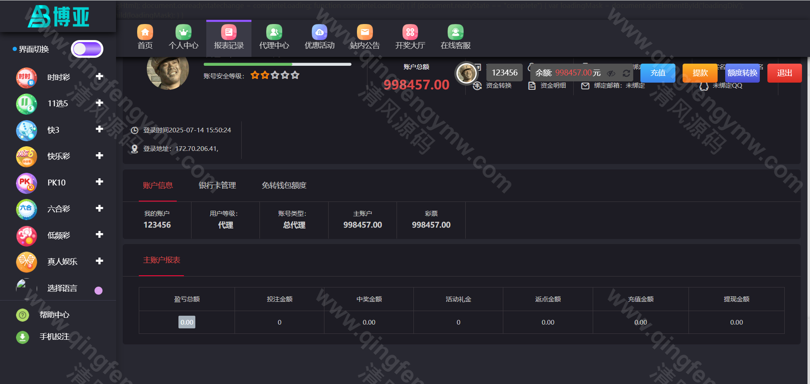Click 11选5 game icon
The image size is (810, 384).
27,104
